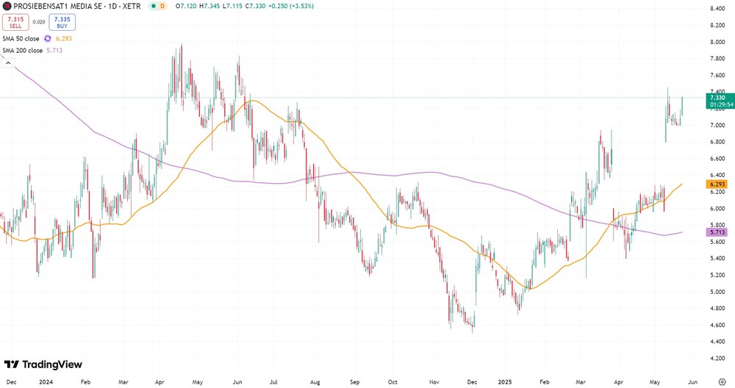
Task: Click the purple 5.713 price-axis tag
Action: tap(717, 232)
